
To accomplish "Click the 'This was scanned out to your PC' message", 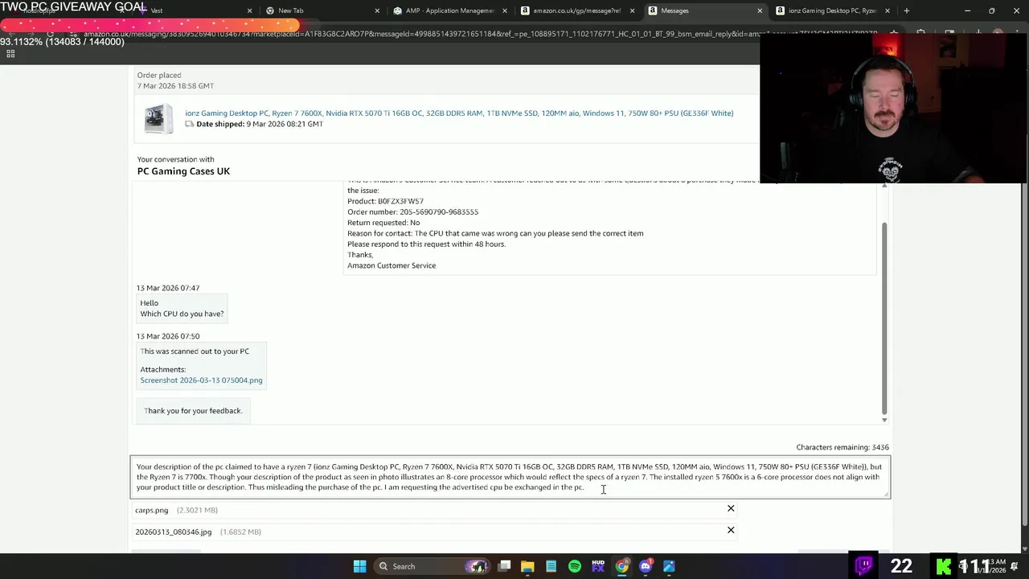I will tap(195, 351).
